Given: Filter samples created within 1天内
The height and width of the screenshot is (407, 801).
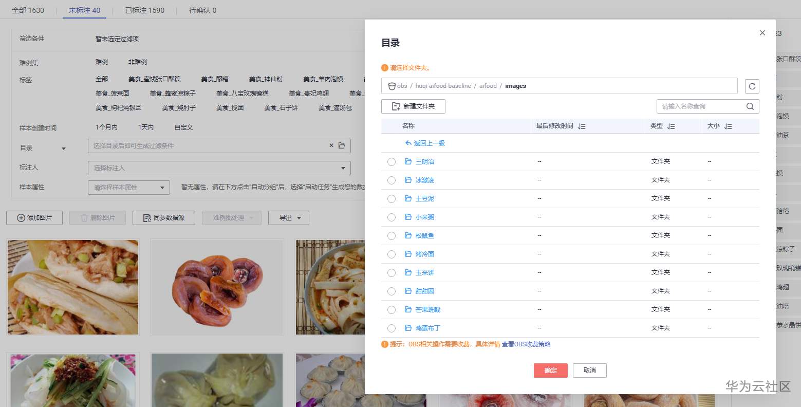Looking at the screenshot, I should 146,127.
